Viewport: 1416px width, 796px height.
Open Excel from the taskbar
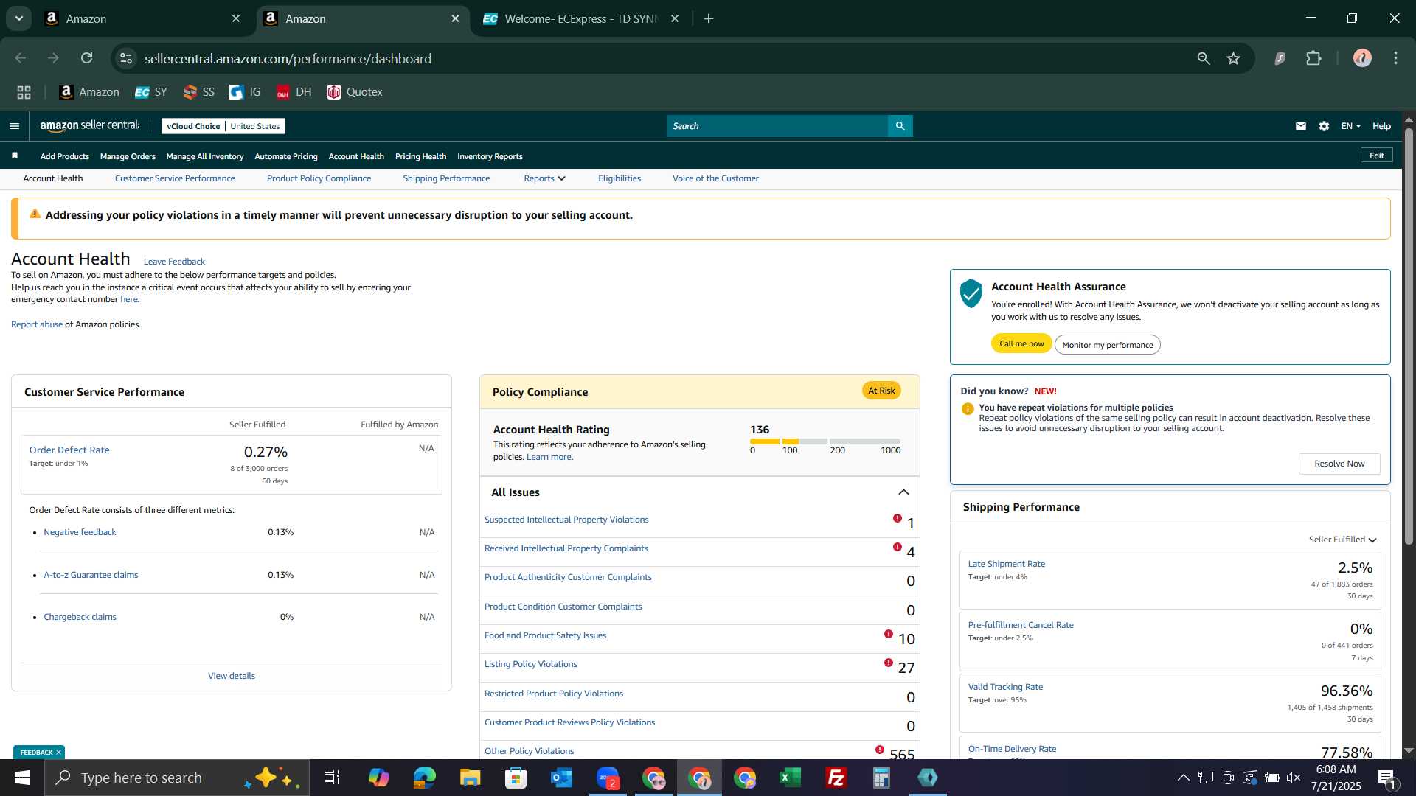point(791,778)
